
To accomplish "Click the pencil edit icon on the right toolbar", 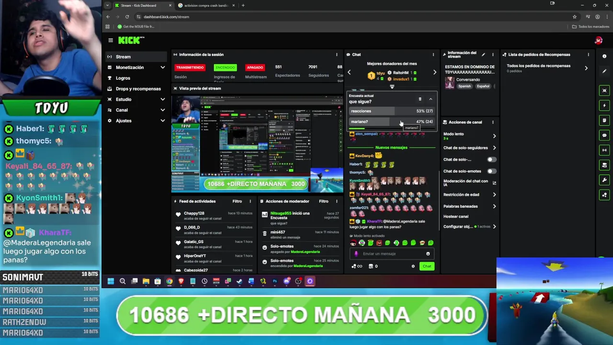I will 604,71.
